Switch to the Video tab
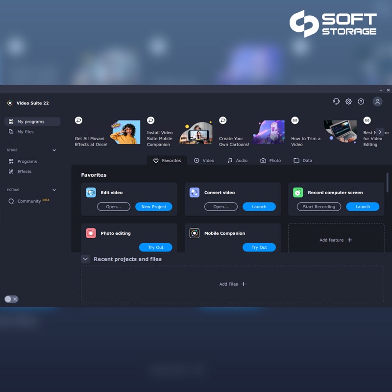The width and height of the screenshot is (392, 392). [204, 161]
